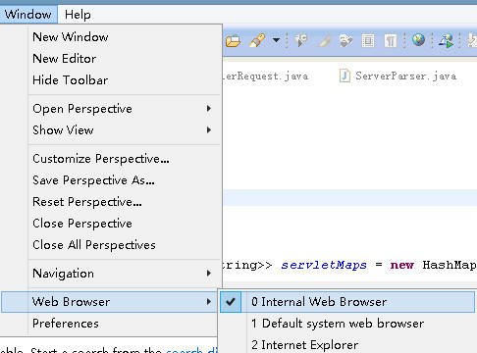Select 0 Internal Web Browser option
Screen dimensions: 477x353
coord(347,302)
